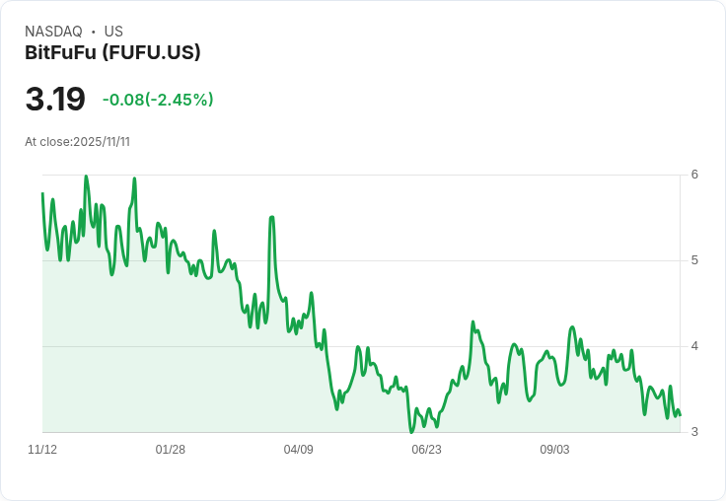Click the 4 y-axis price label
This screenshot has height=501, width=726.
click(694, 346)
